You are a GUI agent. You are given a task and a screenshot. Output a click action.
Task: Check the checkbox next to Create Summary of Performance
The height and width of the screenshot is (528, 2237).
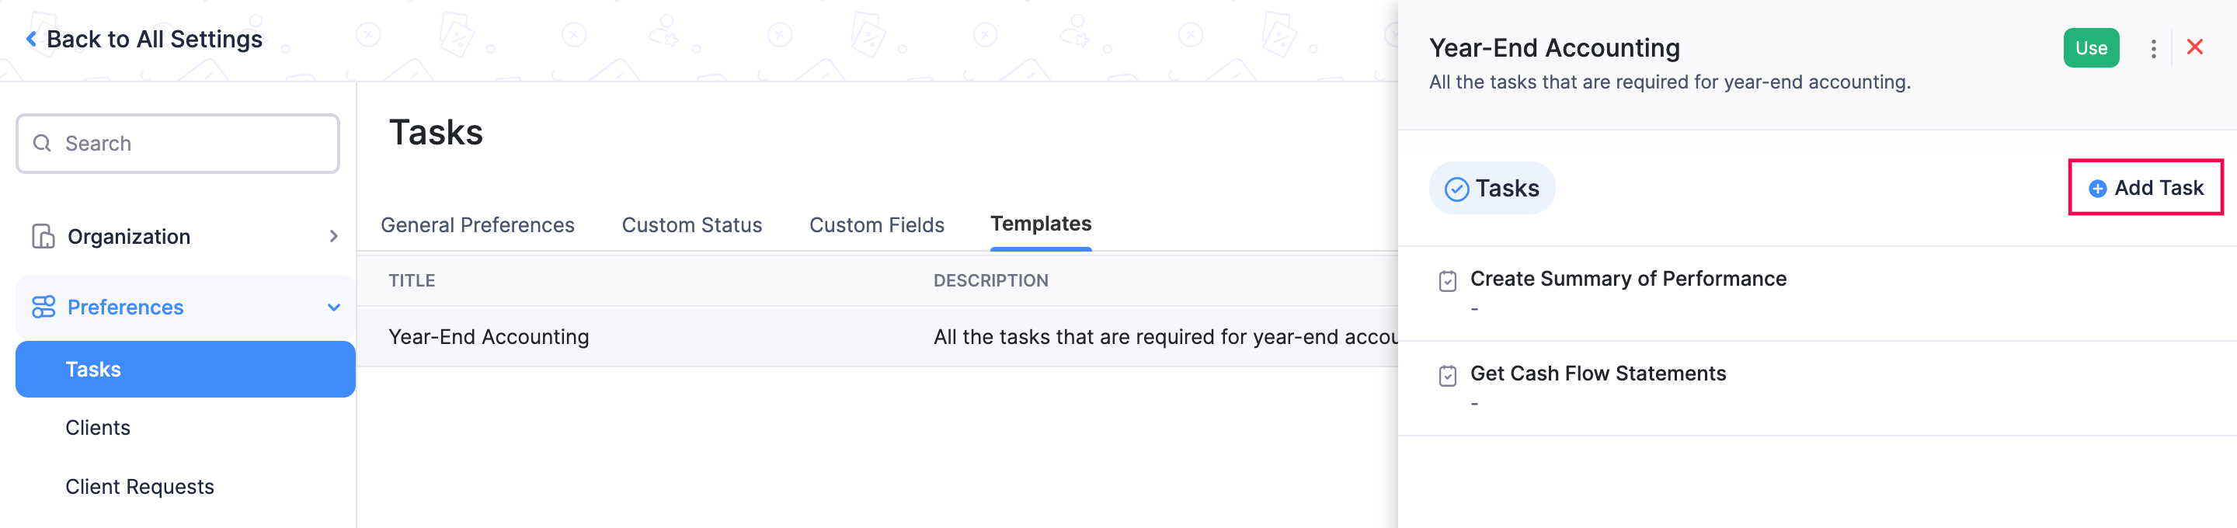(x=1447, y=280)
